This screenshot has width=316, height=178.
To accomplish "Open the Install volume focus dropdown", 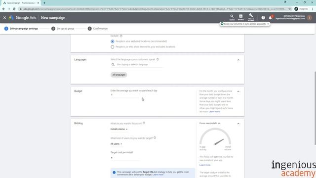I will coord(119,129).
